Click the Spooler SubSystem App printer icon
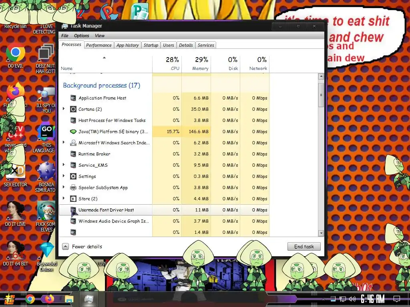 (x=73, y=187)
